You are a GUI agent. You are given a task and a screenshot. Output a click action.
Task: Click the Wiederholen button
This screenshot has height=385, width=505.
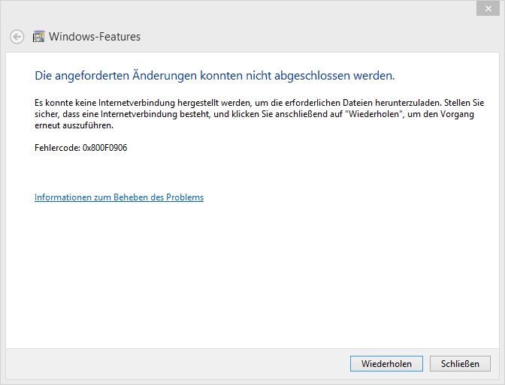(x=386, y=364)
